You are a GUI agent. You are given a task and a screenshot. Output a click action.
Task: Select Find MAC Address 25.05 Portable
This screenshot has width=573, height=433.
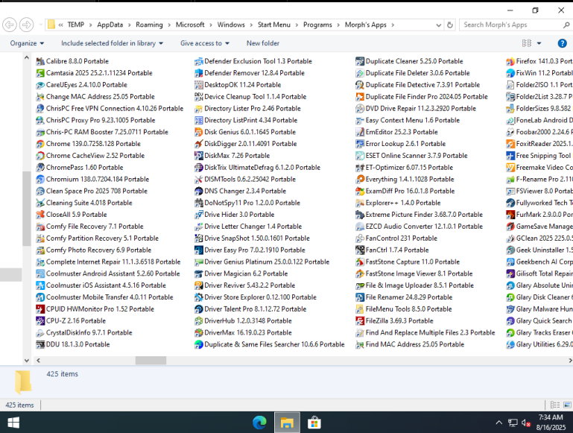pyautogui.click(x=410, y=344)
